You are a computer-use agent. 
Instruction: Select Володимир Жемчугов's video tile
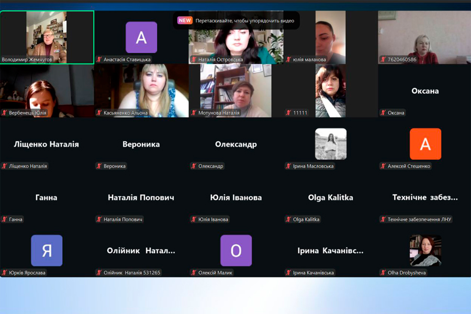pos(47,37)
